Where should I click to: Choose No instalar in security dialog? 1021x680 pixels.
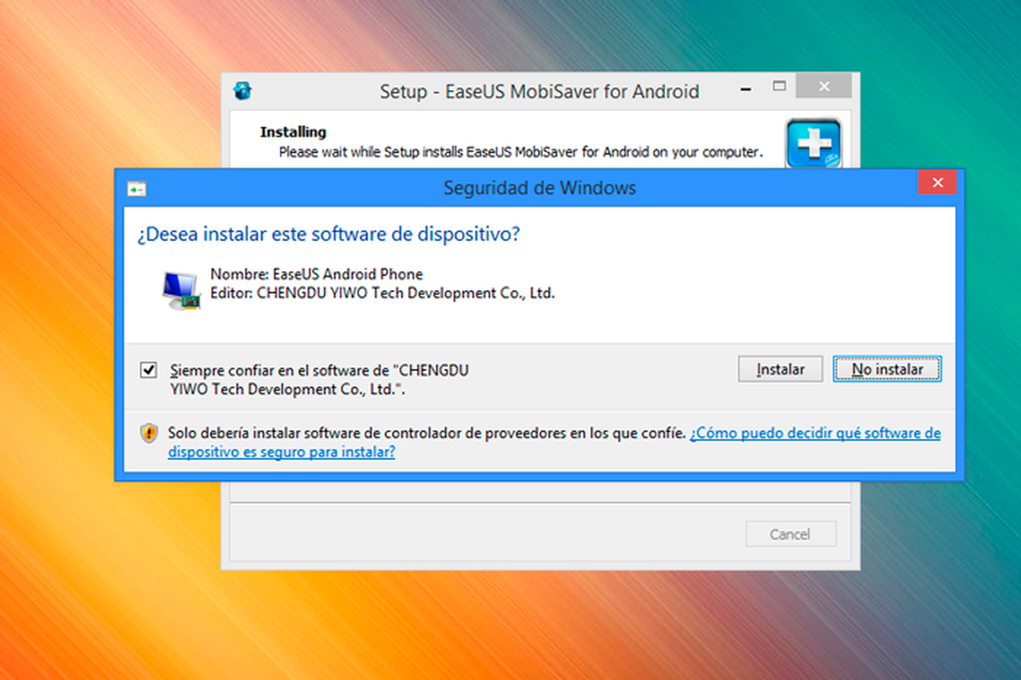pos(887,369)
